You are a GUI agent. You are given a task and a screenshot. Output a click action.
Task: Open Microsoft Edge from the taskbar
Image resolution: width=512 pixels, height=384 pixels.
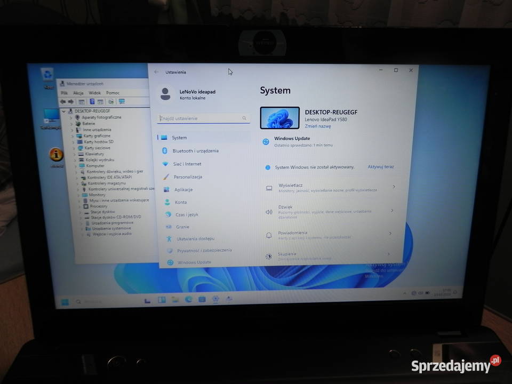[188, 299]
